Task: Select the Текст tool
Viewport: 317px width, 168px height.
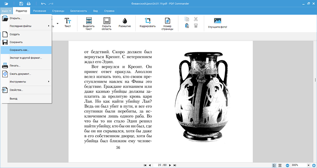Action: [x=68, y=22]
